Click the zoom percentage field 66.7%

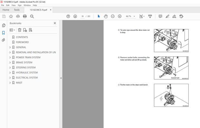coord(129,16)
